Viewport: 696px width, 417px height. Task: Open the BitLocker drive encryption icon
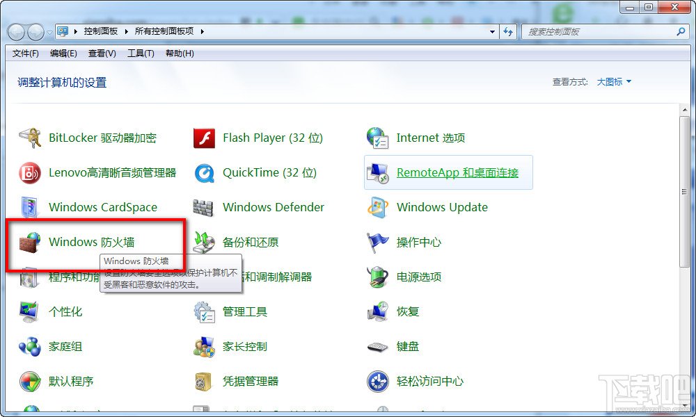coord(30,138)
